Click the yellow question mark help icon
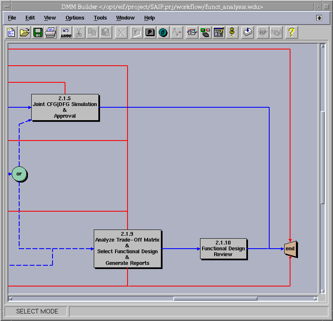Screen dimensions: 333x321 click(291, 32)
